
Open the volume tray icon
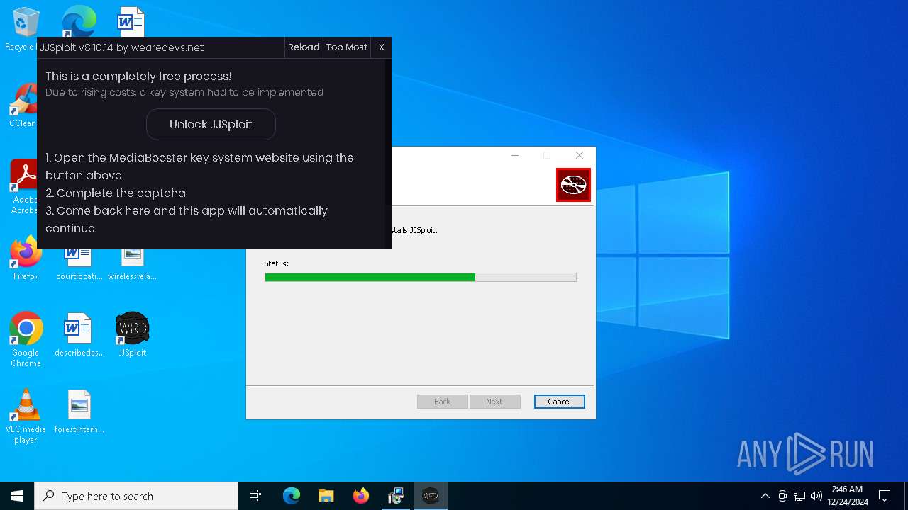tap(816, 496)
